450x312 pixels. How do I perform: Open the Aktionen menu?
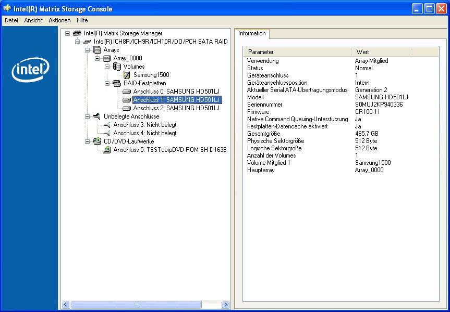[59, 20]
